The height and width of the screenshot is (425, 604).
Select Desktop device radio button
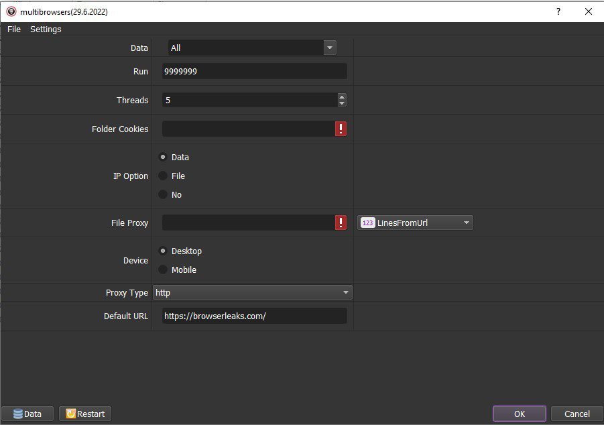[x=163, y=251]
